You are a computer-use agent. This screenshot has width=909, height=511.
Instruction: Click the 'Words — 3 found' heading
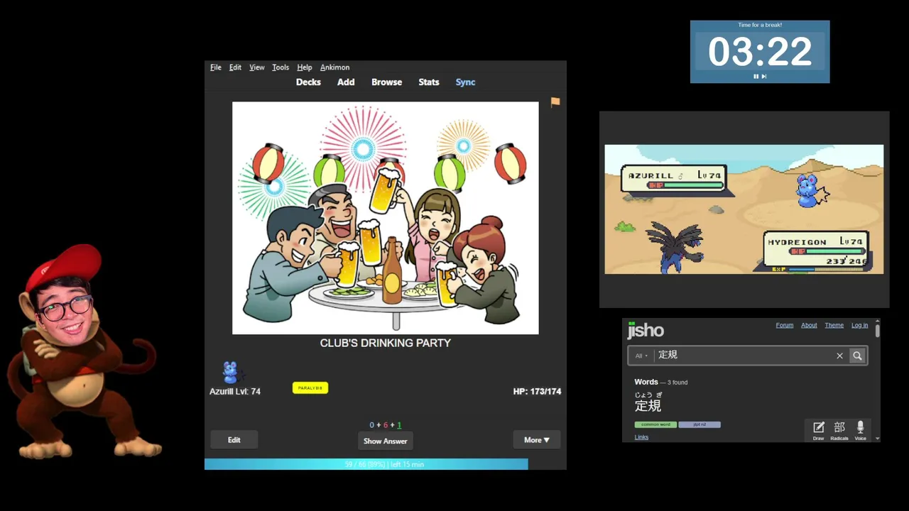pos(661,382)
